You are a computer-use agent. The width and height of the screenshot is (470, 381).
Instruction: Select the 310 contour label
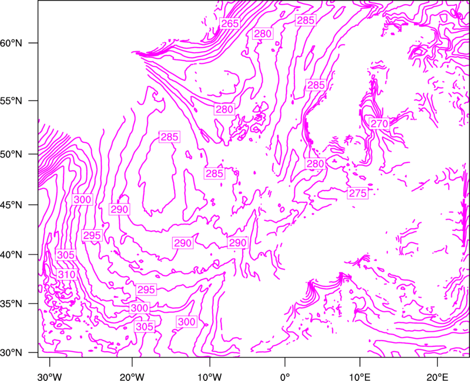pos(67,274)
